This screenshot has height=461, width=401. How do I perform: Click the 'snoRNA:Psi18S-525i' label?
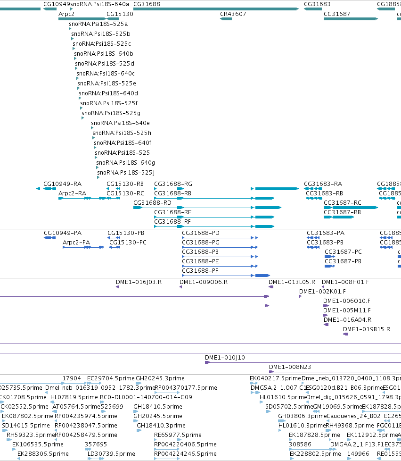coord(123,152)
